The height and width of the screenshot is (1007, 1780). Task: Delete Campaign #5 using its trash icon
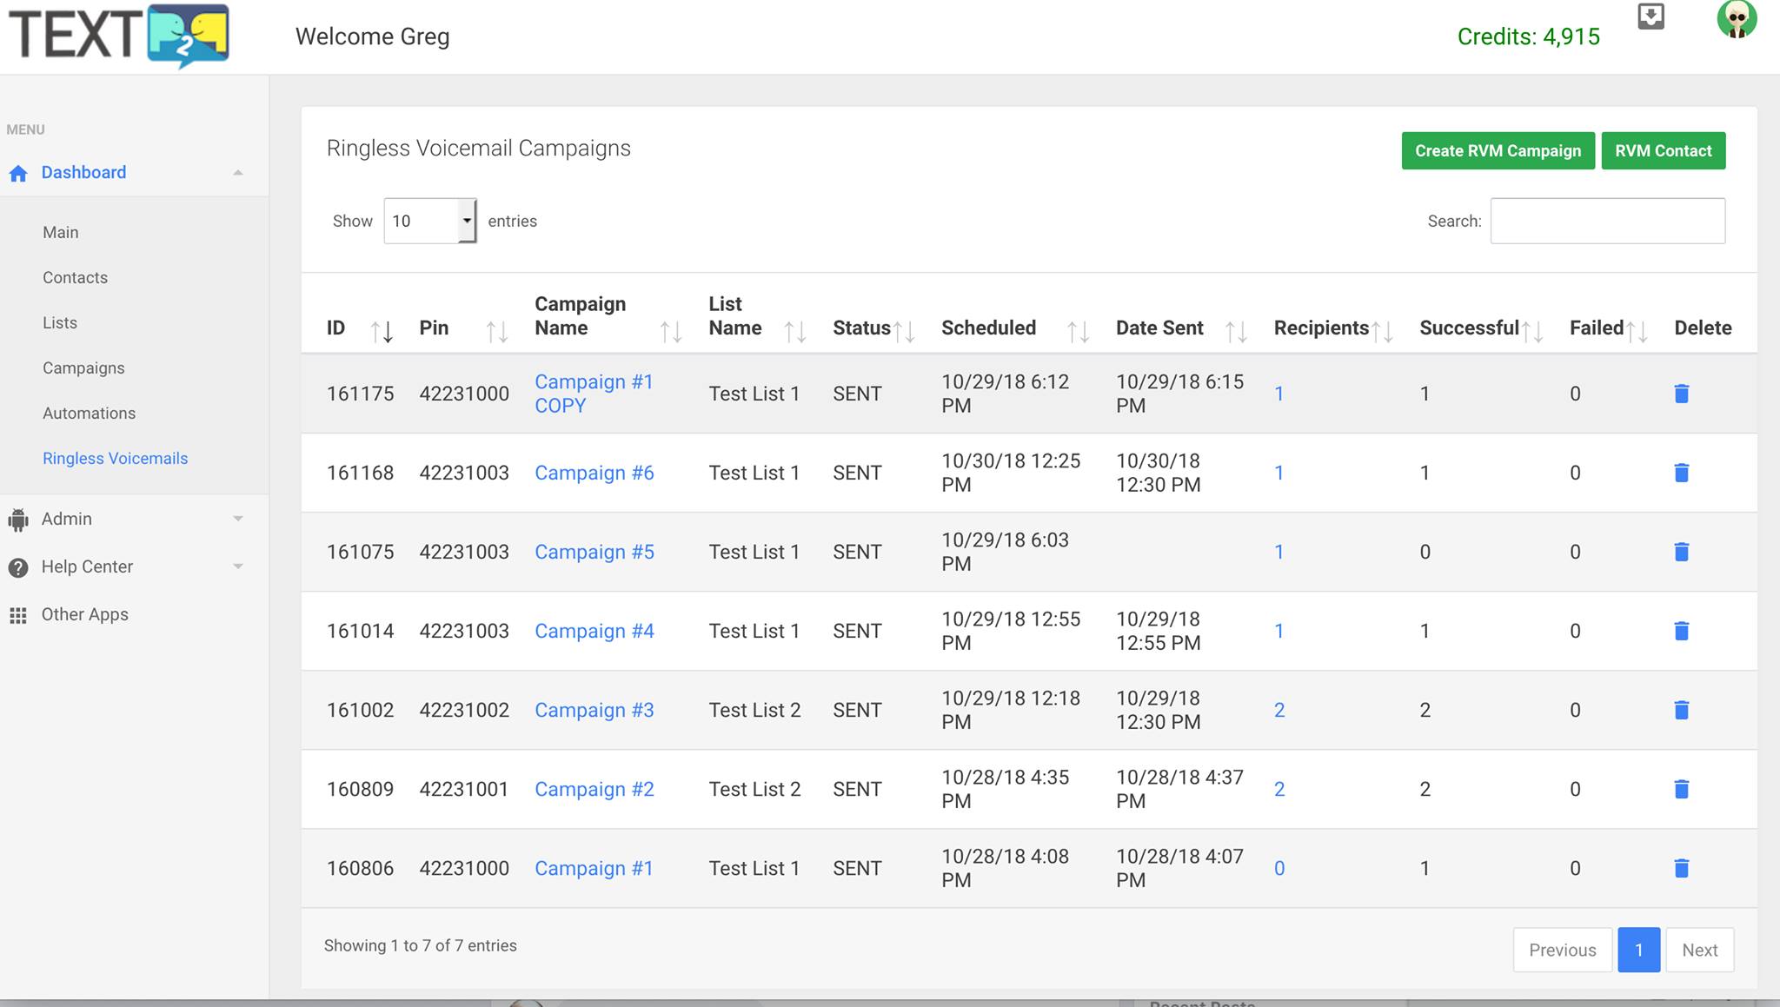1681,552
